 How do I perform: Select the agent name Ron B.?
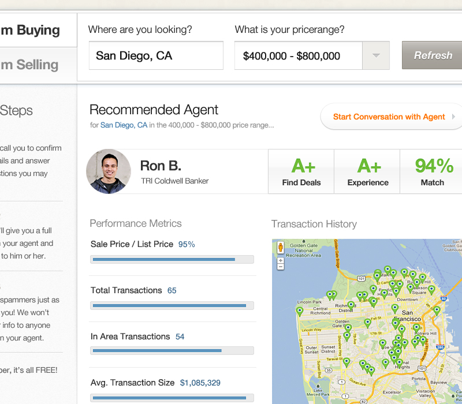161,166
